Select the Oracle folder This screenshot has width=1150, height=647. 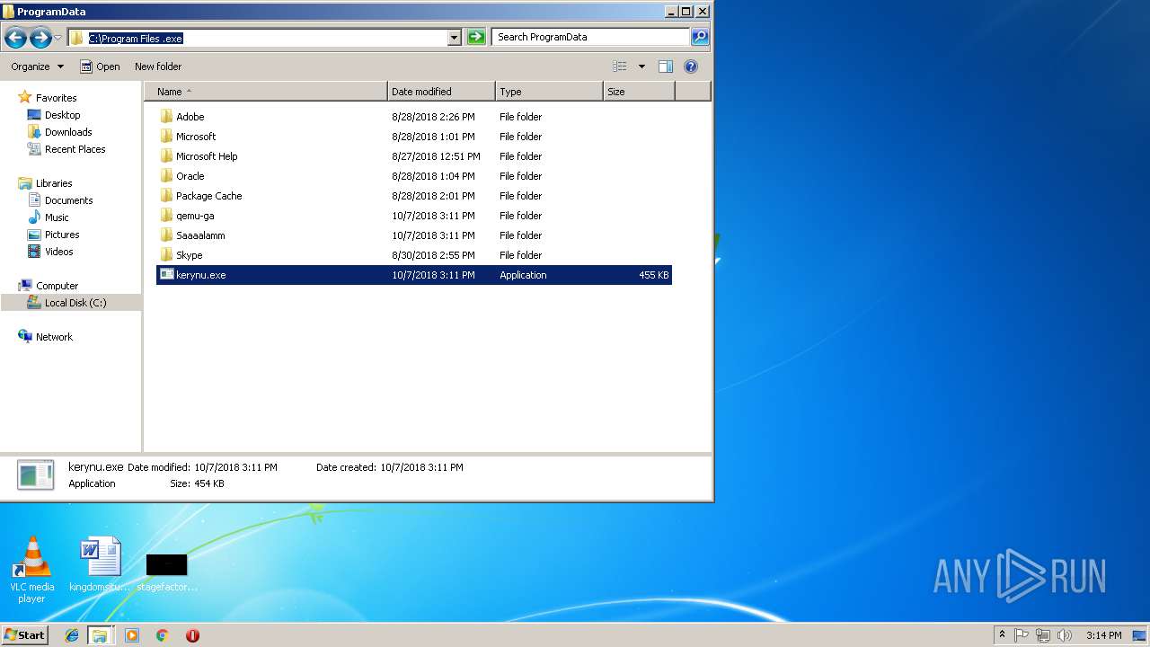coord(182,176)
